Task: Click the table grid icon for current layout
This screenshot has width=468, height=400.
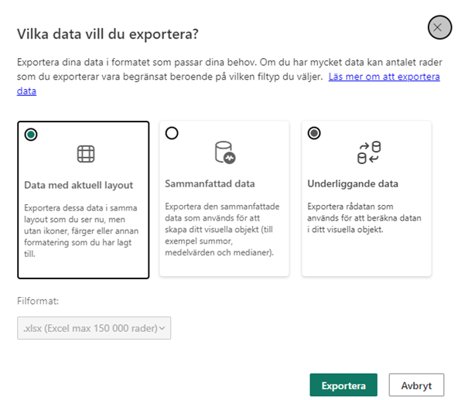Action: [85, 154]
